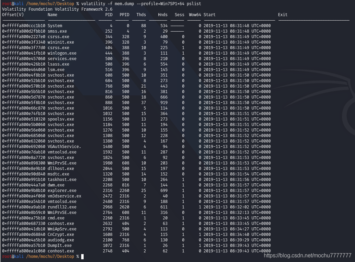Select the taskhost.exe process name
The image size is (355, 262).
[x=62, y=180]
